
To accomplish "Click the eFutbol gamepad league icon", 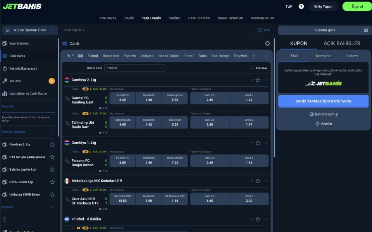I will [67, 219].
